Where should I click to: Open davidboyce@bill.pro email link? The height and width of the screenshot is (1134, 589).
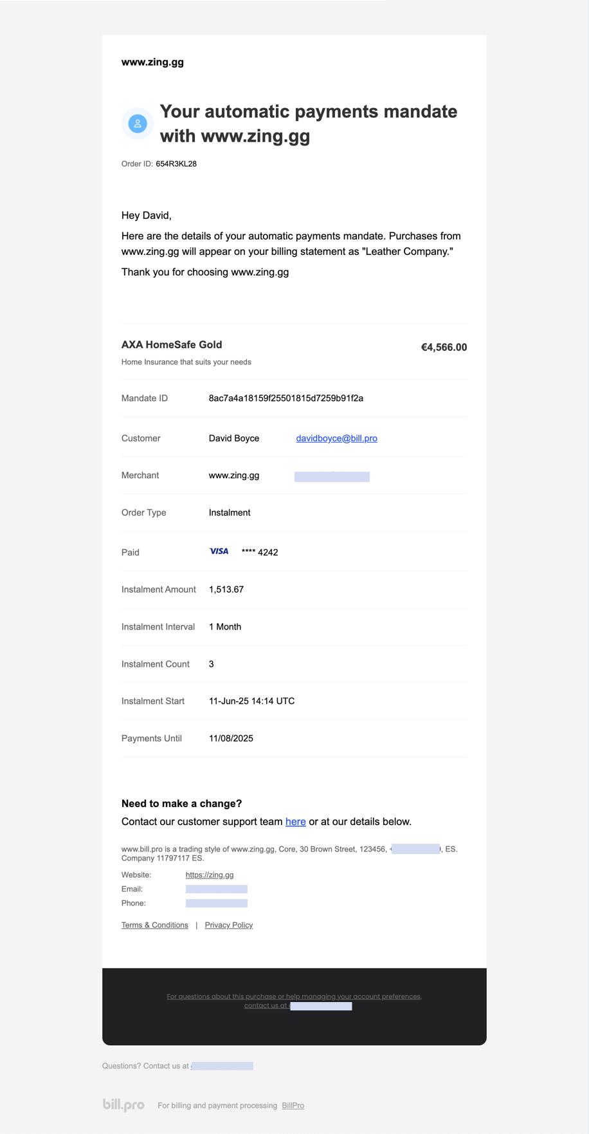[336, 438]
